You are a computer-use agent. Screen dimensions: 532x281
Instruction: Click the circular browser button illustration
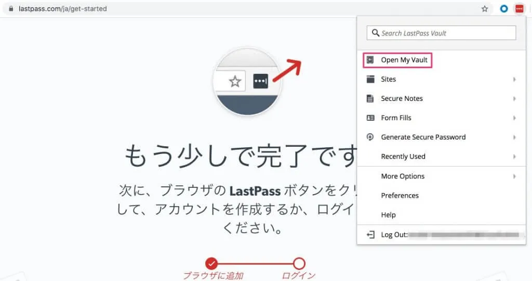click(247, 82)
